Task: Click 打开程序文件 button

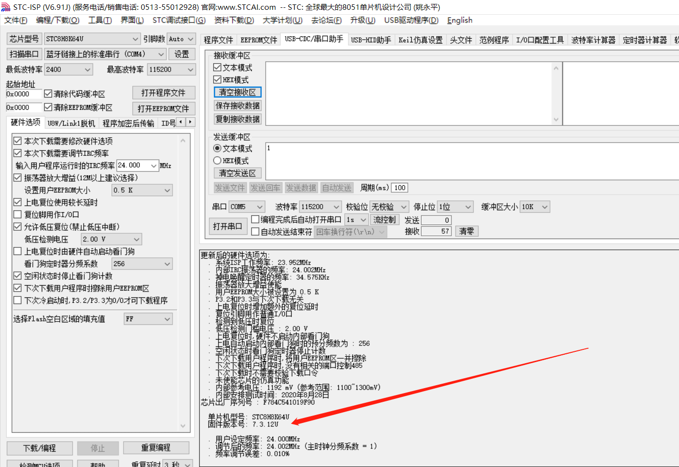Action: pos(164,93)
